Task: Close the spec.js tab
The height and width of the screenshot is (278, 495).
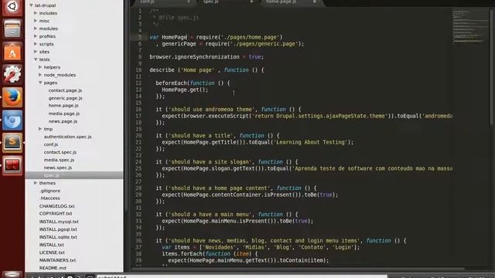Action: click(251, 2)
